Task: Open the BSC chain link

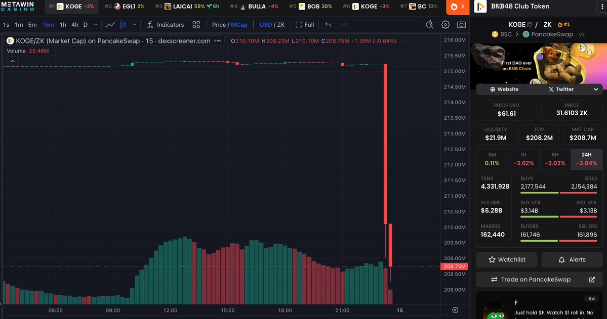Action: (x=502, y=34)
